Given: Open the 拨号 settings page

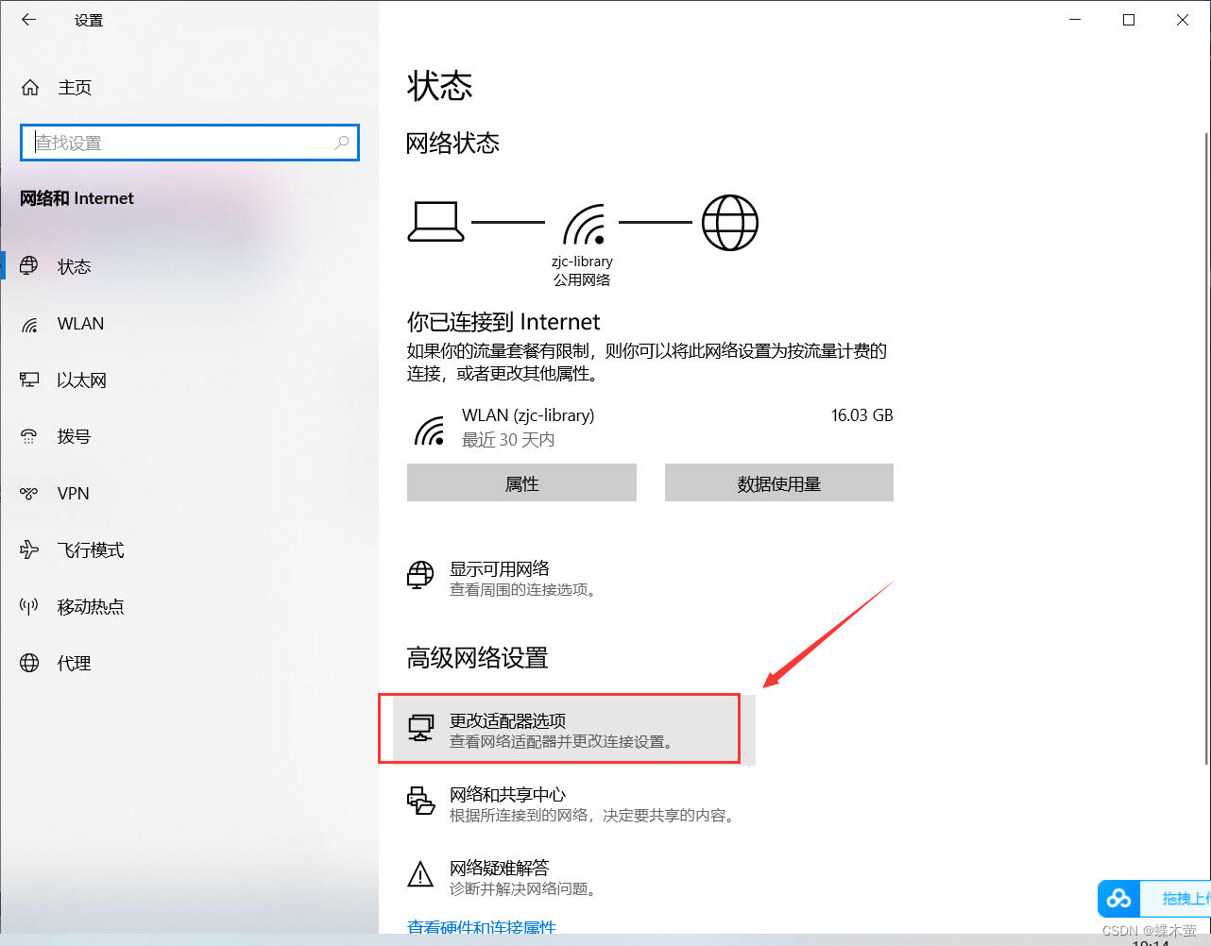Looking at the screenshot, I should [x=189, y=437].
